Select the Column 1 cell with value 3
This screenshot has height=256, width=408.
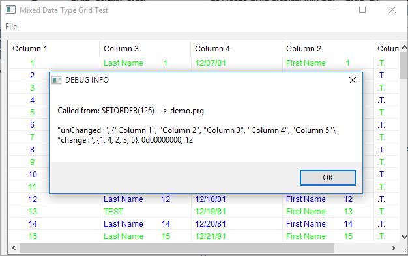click(x=33, y=88)
